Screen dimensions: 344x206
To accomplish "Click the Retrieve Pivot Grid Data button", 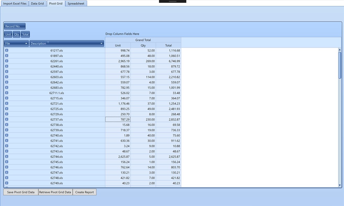I will tap(55, 192).
